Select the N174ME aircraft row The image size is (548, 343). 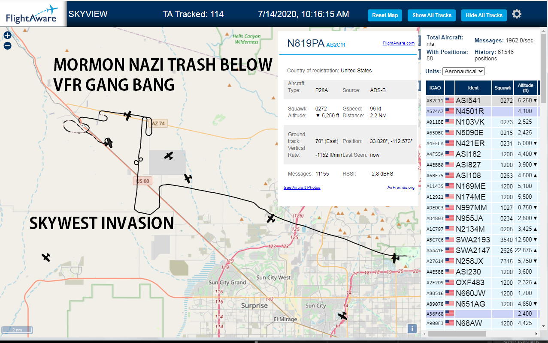click(482, 197)
